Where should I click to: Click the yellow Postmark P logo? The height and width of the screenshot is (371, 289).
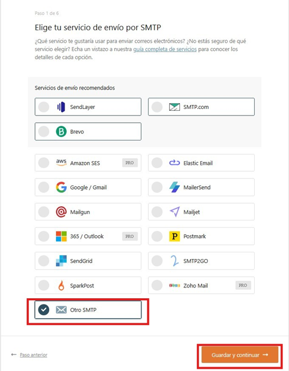click(x=175, y=236)
